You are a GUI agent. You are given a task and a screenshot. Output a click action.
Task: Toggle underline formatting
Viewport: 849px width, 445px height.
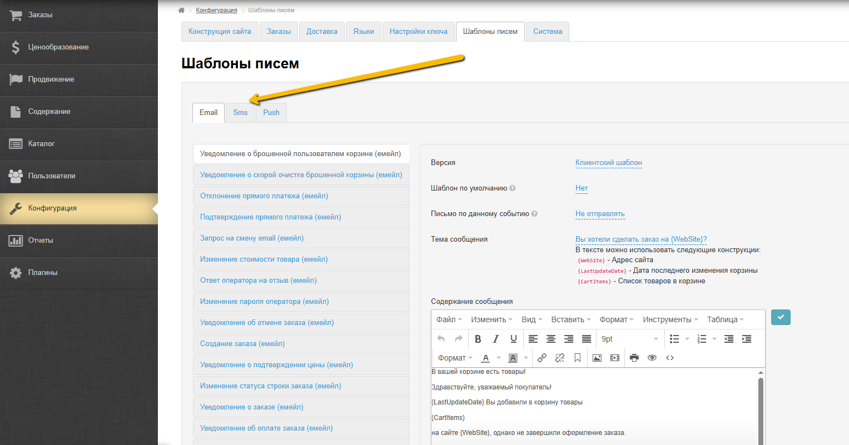pos(513,339)
